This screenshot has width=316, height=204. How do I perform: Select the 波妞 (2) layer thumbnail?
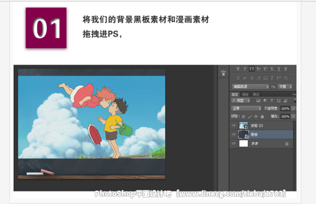coord(243,126)
